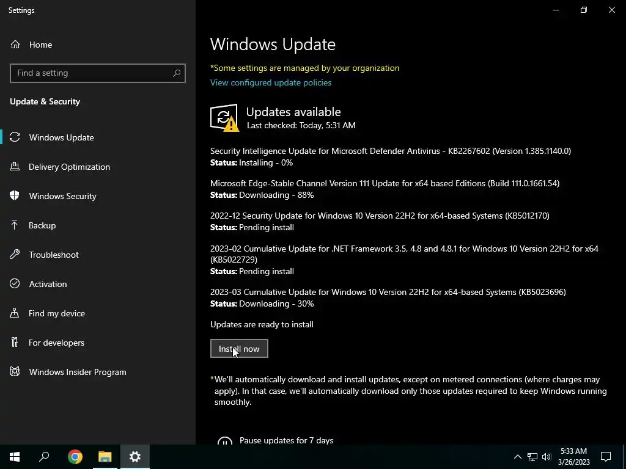The width and height of the screenshot is (626, 469).
Task: Launch Google Chrome from the taskbar
Action: point(75,457)
